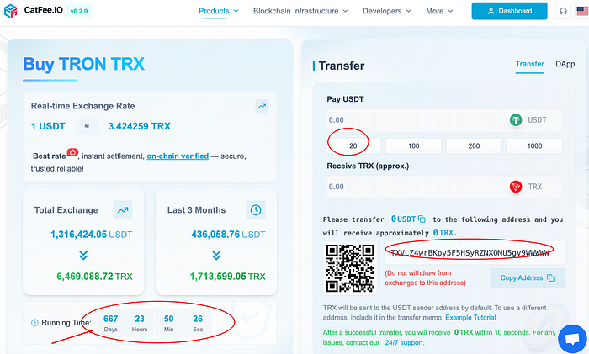Screen dimensions: 589x354
Task: Click the TXVLZ4wr wallet address field
Action: [x=475, y=252]
